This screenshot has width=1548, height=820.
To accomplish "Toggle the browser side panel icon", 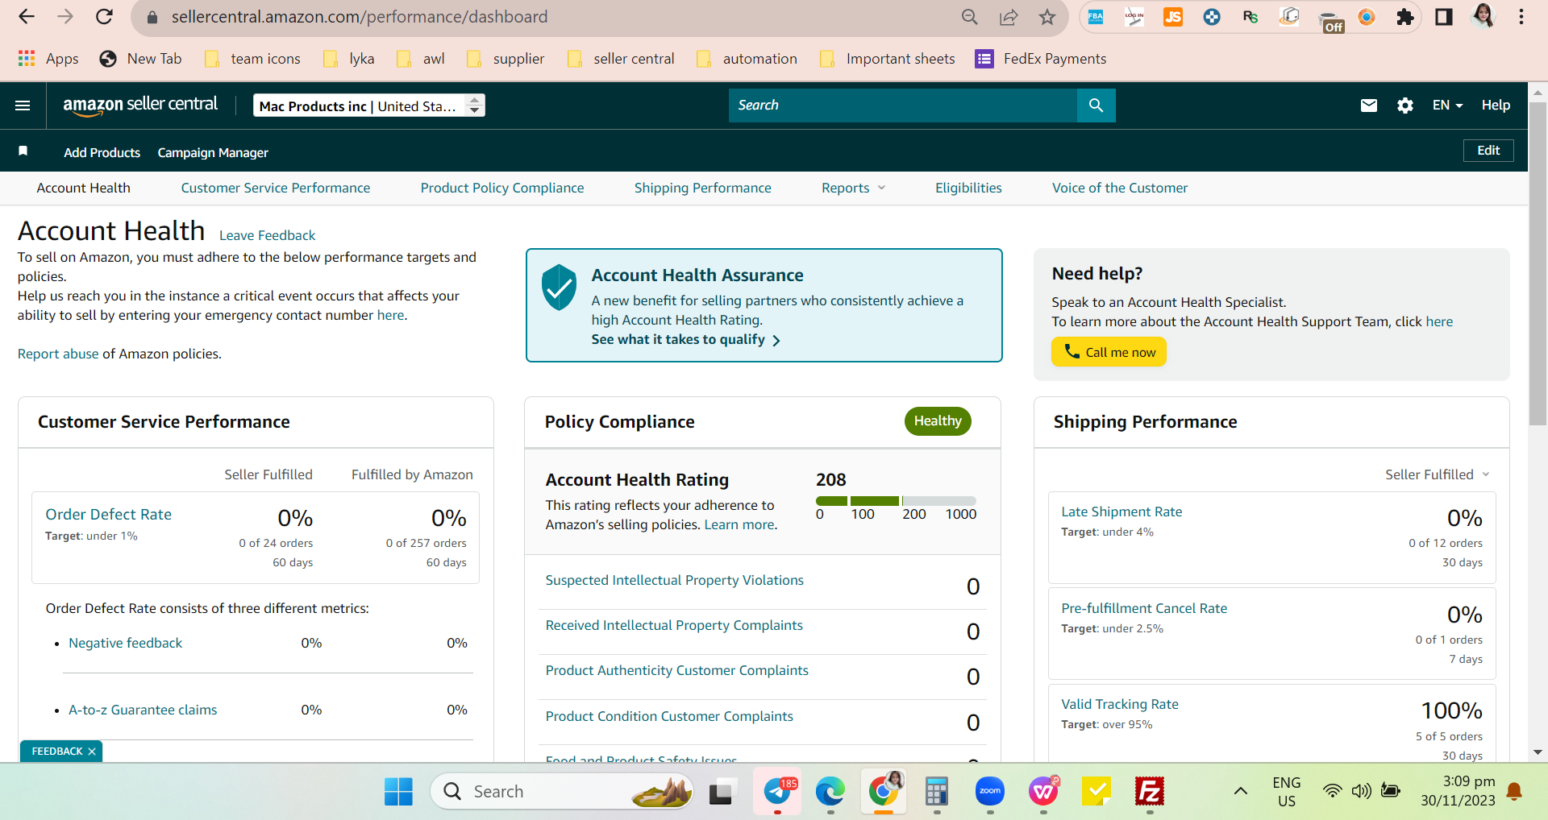I will tap(1444, 17).
